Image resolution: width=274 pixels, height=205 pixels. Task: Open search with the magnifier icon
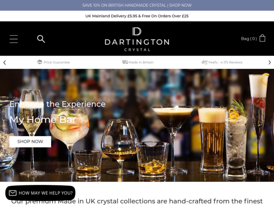(41, 39)
